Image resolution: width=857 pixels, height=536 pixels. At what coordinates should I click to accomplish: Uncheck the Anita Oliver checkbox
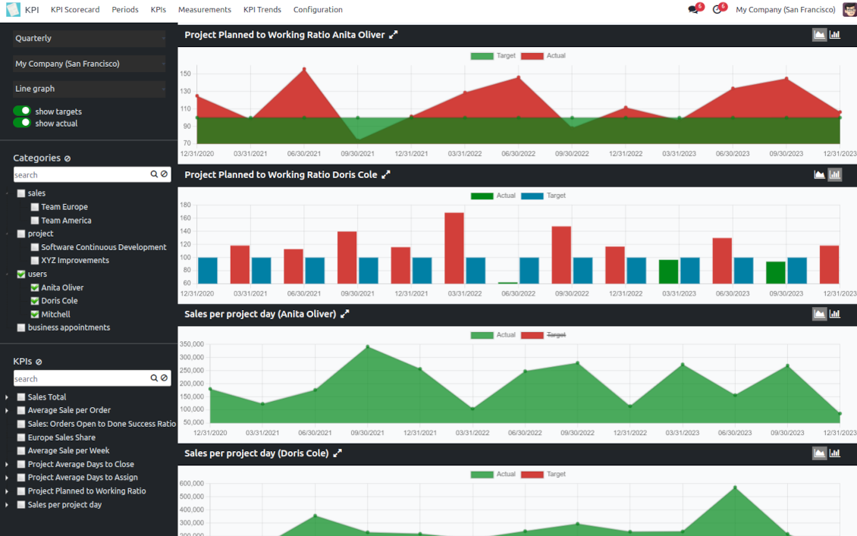coord(35,287)
